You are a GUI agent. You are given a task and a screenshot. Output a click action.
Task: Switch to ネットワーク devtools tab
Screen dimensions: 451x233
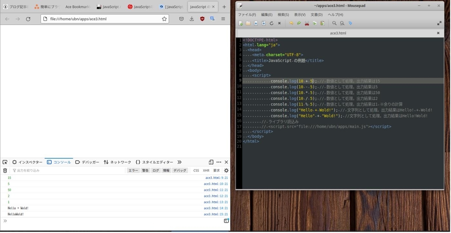(118, 162)
